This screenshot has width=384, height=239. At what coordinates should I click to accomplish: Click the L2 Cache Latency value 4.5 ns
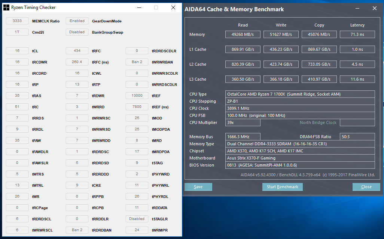click(x=357, y=64)
